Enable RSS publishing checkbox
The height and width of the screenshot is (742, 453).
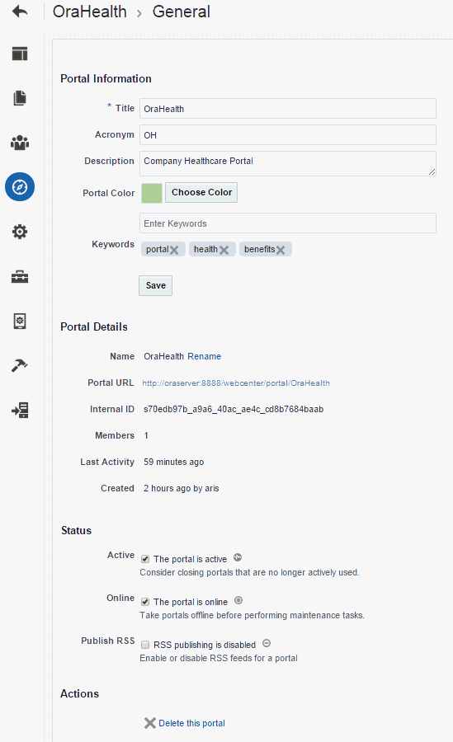145,645
